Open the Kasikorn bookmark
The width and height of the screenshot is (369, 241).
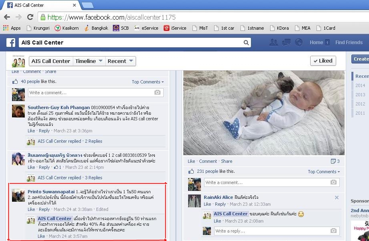pos(66,28)
